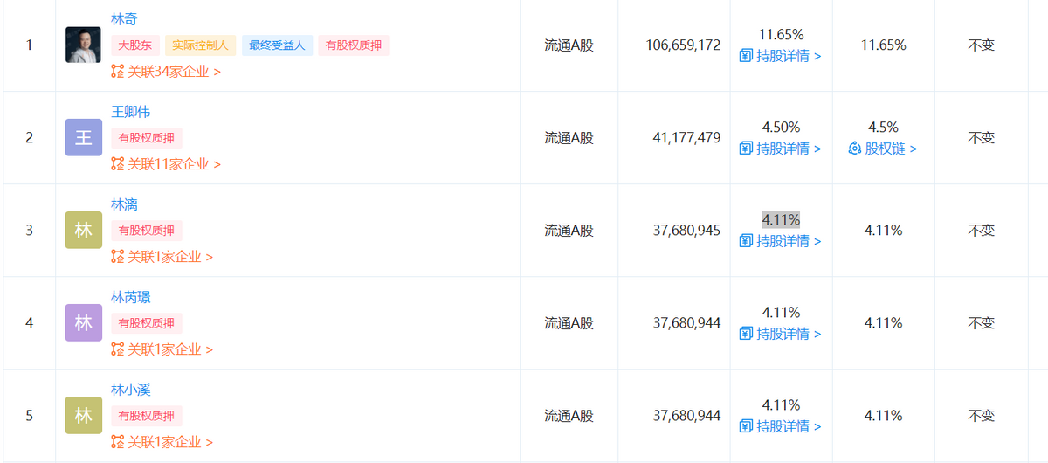The height and width of the screenshot is (463, 1048).
Task: Open shareholder name link 林小溪
Action: 131,389
